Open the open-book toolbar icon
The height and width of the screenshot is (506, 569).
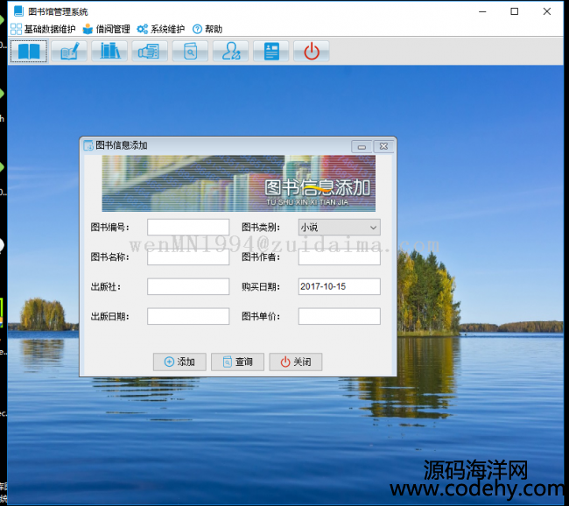point(29,51)
